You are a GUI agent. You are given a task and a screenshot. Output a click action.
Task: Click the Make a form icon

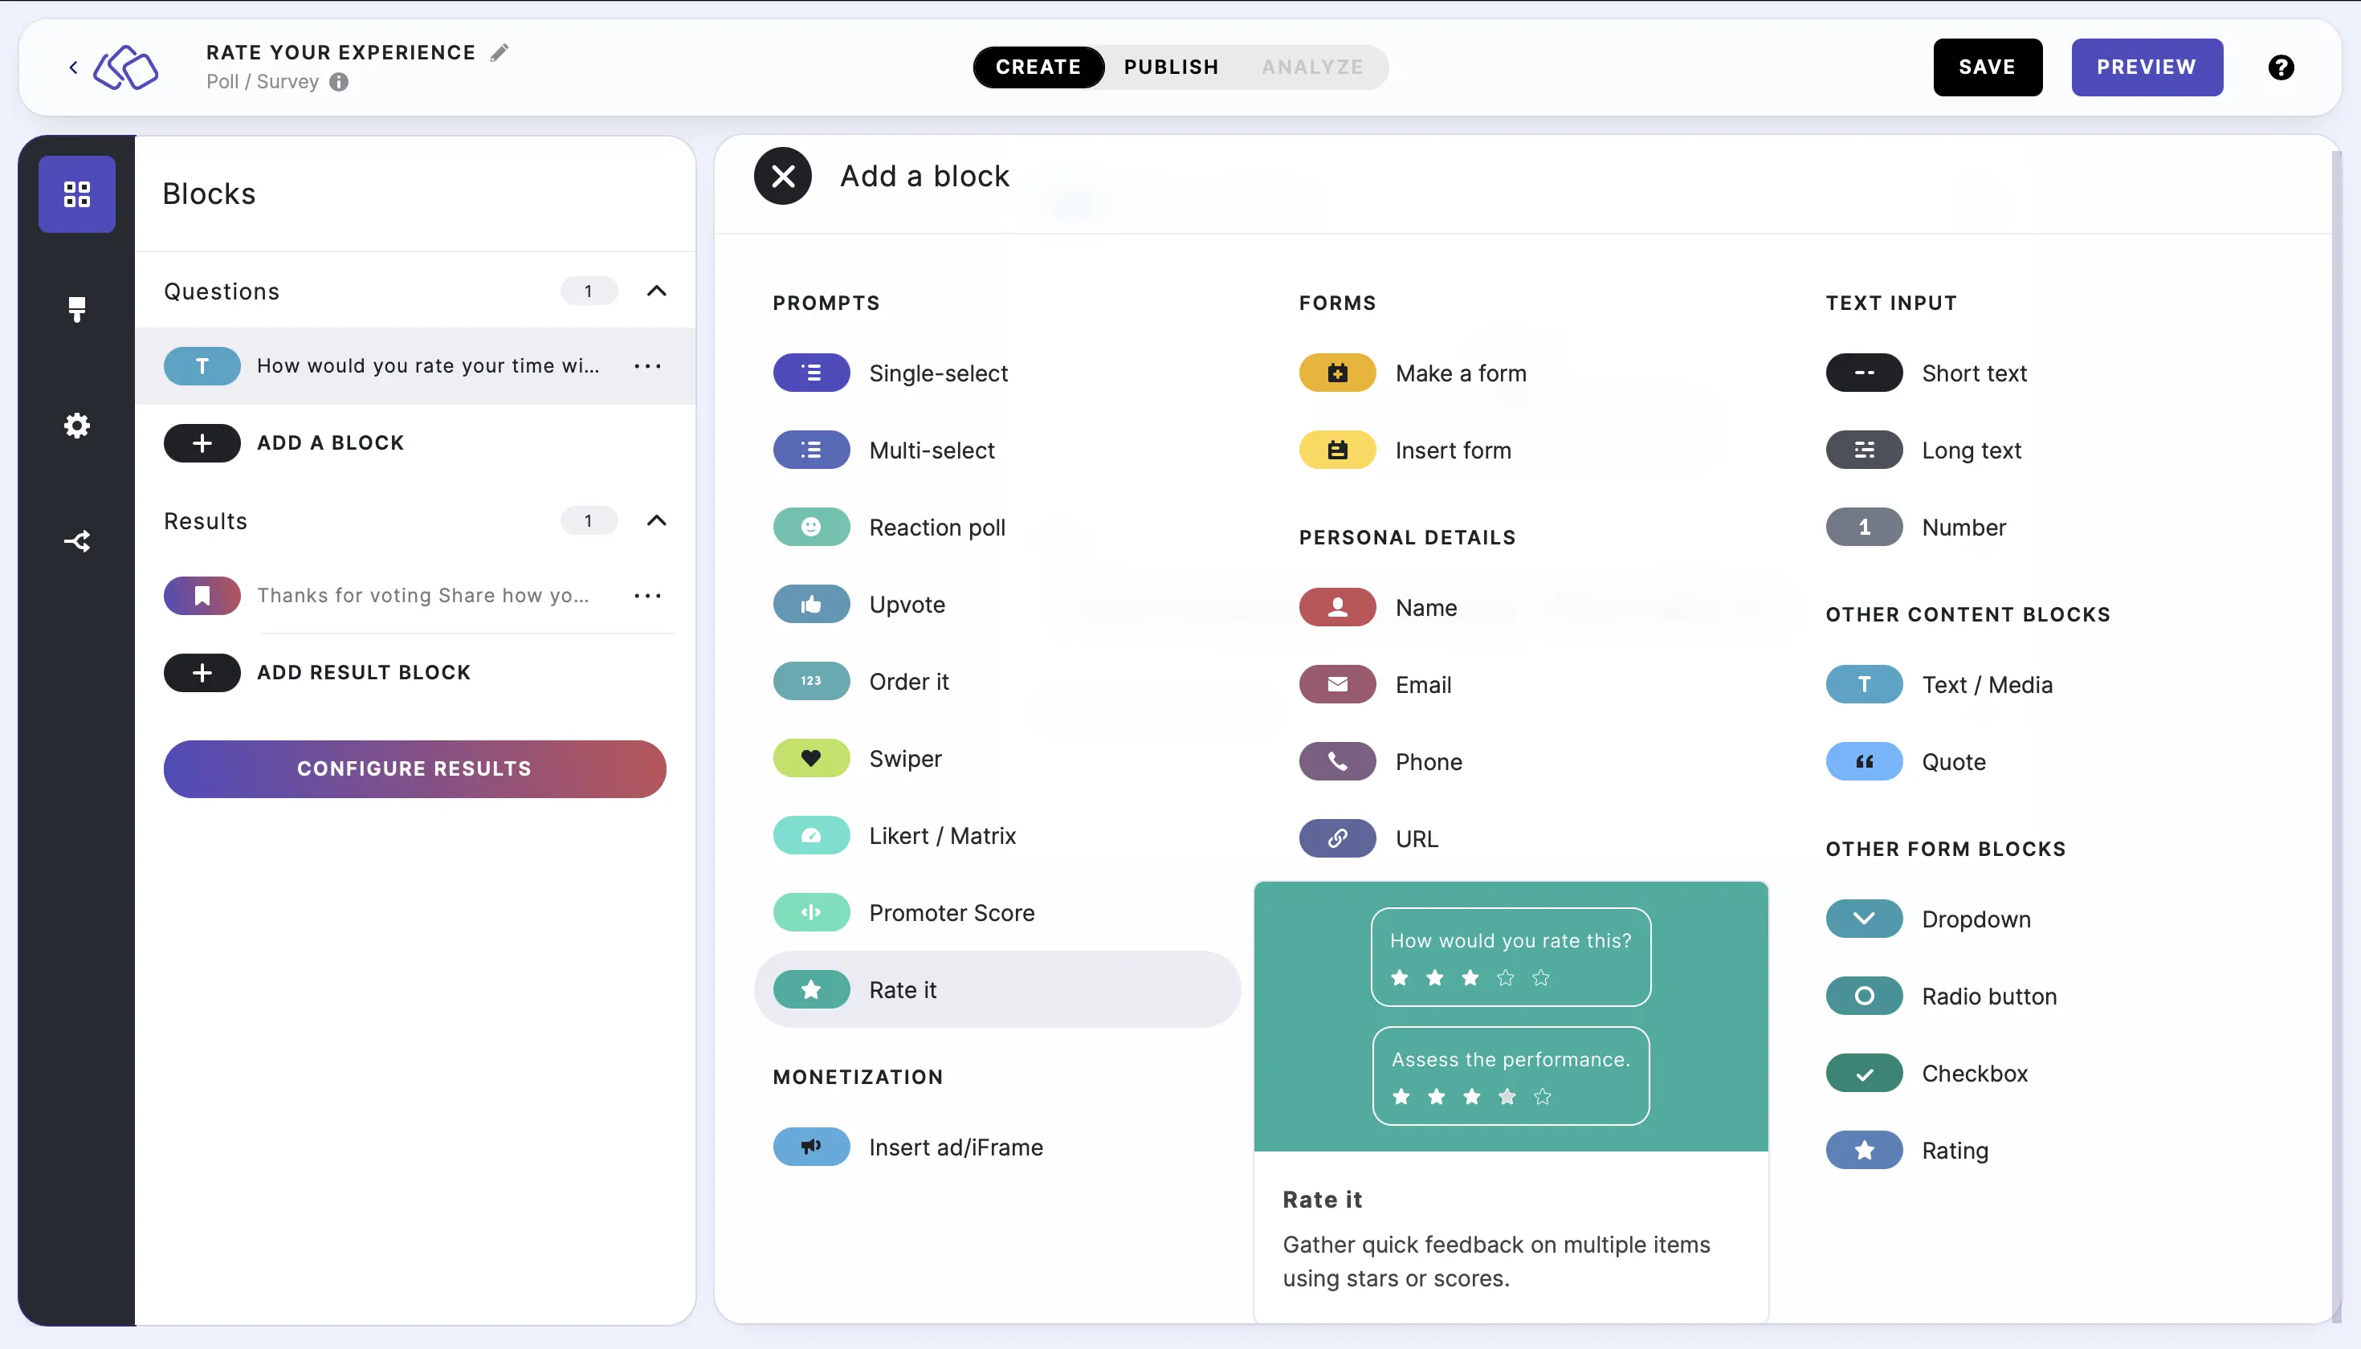tap(1338, 373)
